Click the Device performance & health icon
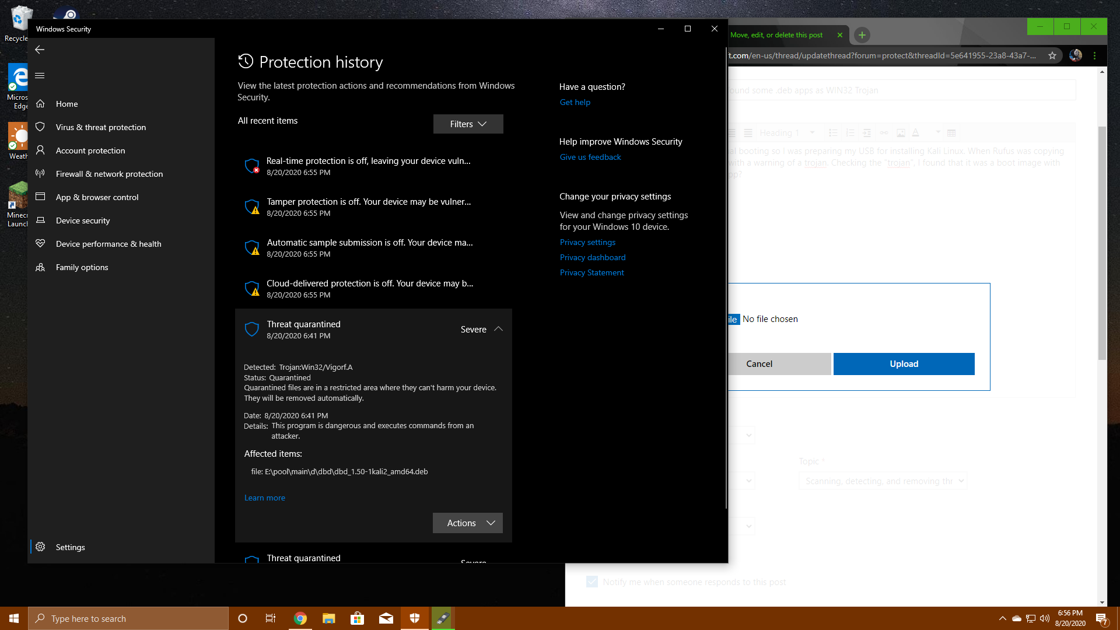Screen dimensions: 1120x630 tap(40, 243)
